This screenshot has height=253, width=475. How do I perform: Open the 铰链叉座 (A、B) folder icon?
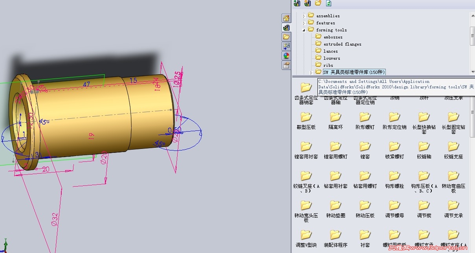click(x=306, y=176)
